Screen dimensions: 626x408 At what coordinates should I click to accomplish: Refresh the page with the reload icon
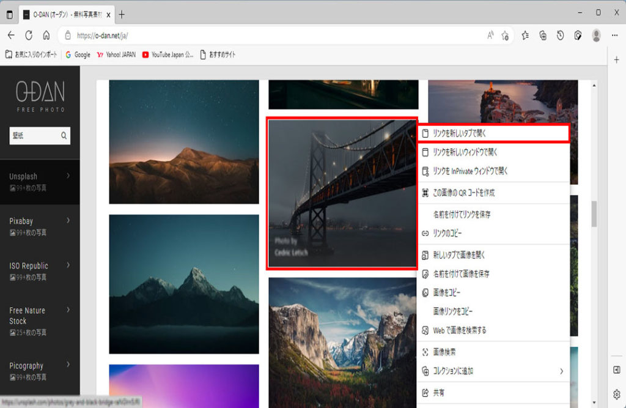[29, 35]
